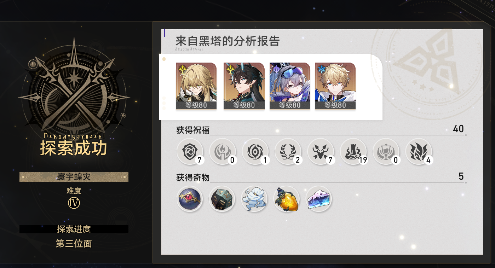Image resolution: width=495 pixels, height=268 pixels.
Task: Click the trophy Elation blessing icon showing 0
Action: click(386, 151)
